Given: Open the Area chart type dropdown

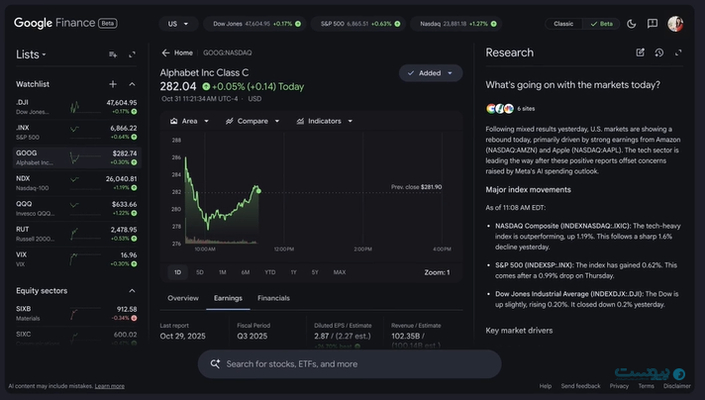Looking at the screenshot, I should 189,121.
